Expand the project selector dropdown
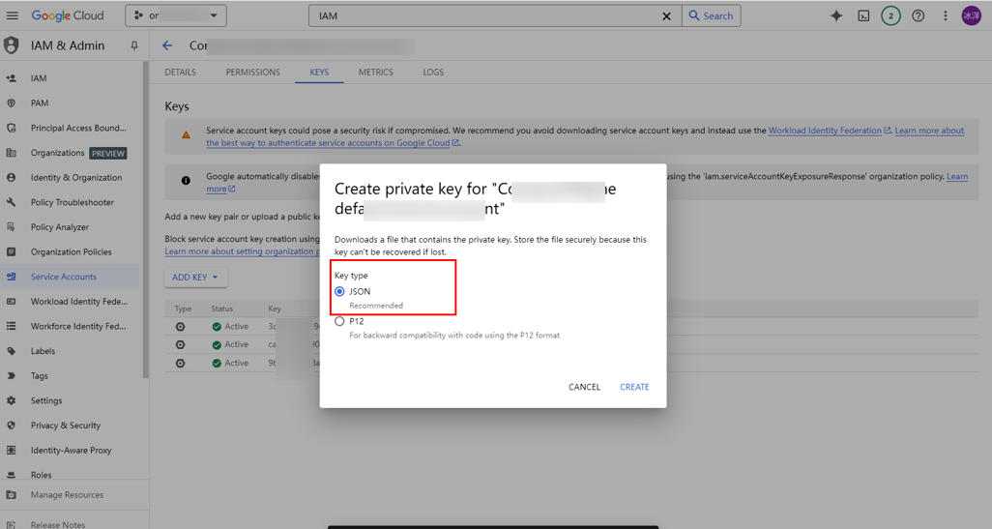Viewport: 992px width, 529px height. point(176,15)
